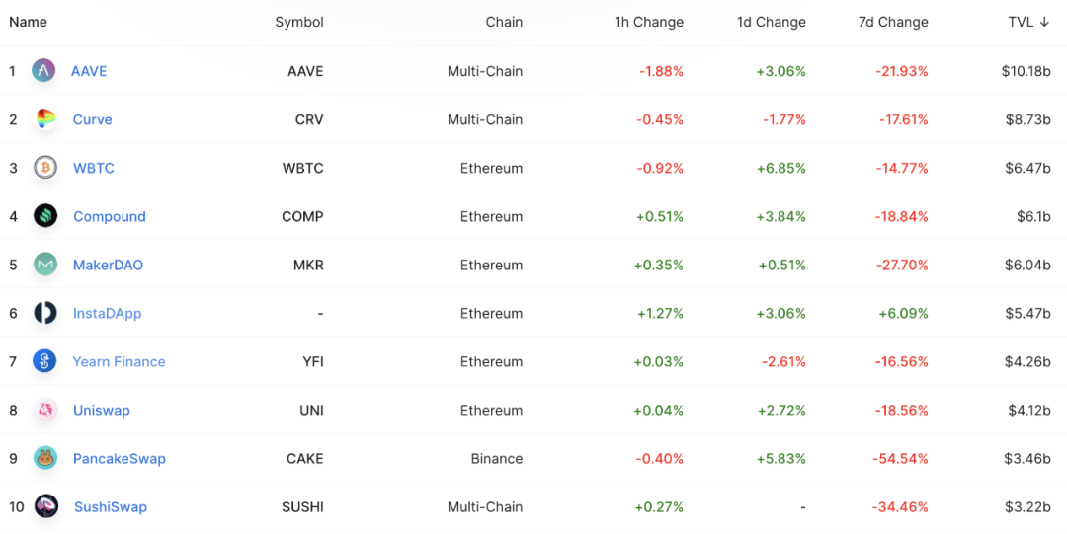
Task: Click the Chain column header
Action: tap(504, 22)
